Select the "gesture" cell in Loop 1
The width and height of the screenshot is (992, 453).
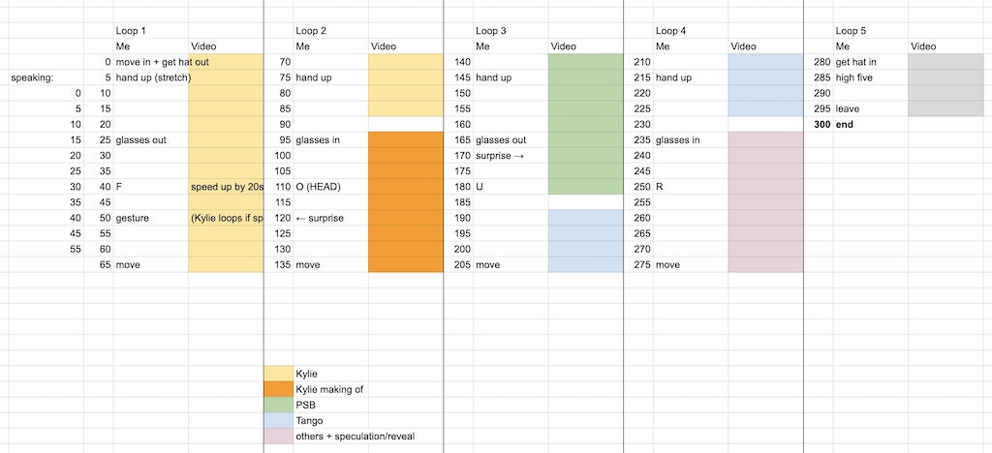(x=133, y=218)
